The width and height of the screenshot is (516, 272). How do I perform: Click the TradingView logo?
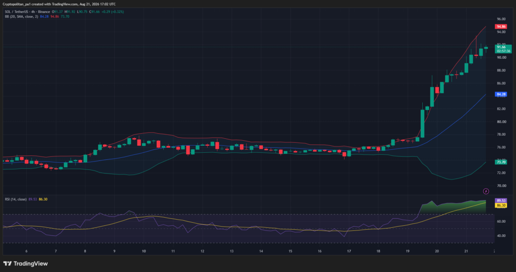[25, 263]
